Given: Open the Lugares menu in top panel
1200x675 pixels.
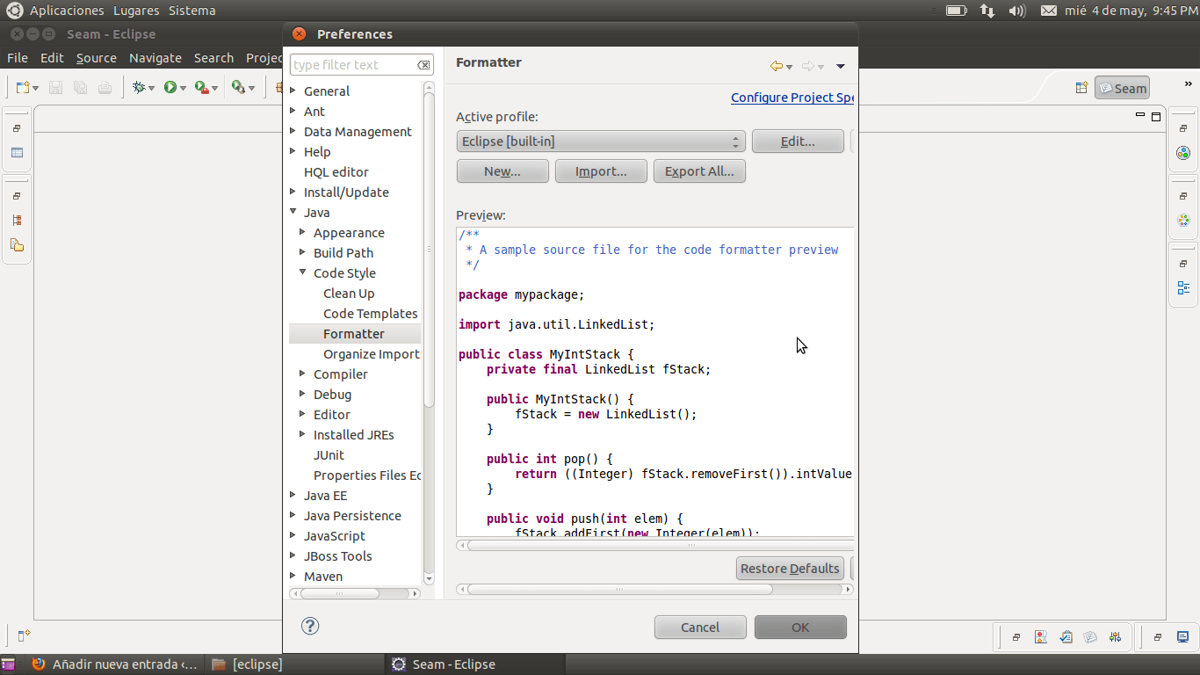Looking at the screenshot, I should point(136,11).
